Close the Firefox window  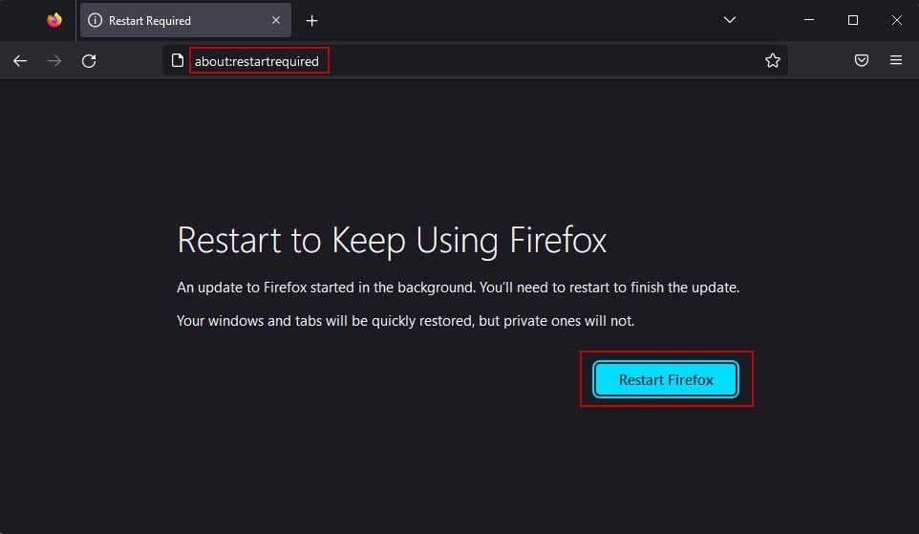(x=897, y=20)
